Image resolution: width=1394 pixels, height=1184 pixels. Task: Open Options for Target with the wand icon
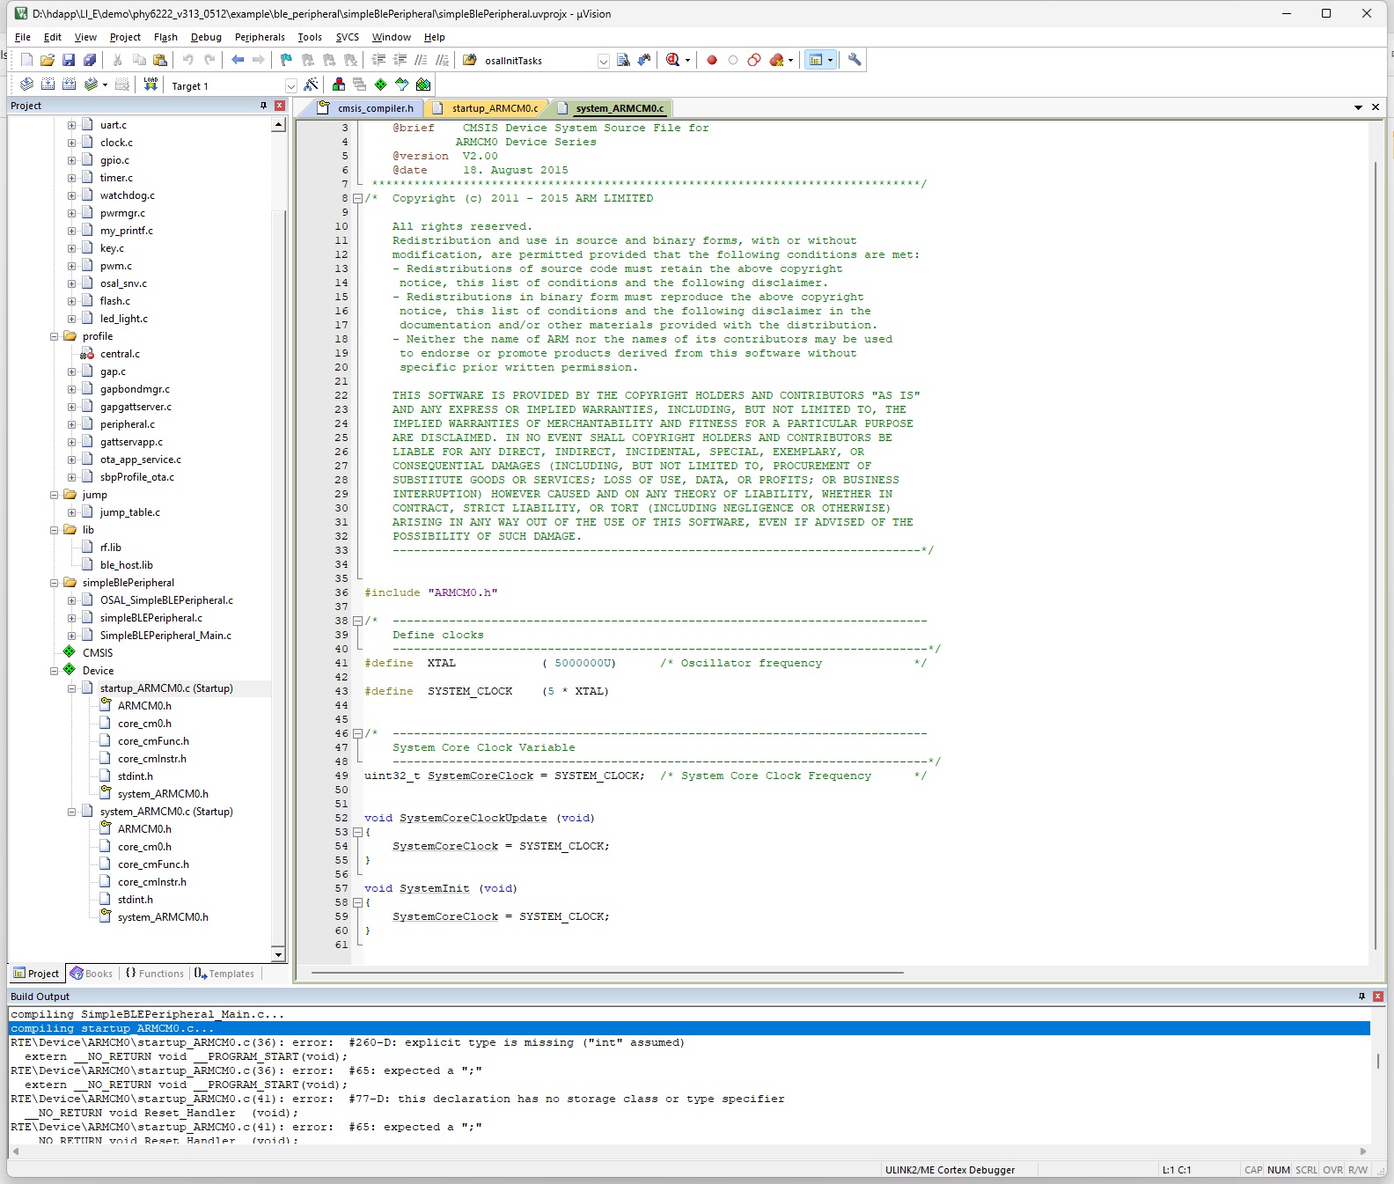tap(311, 85)
